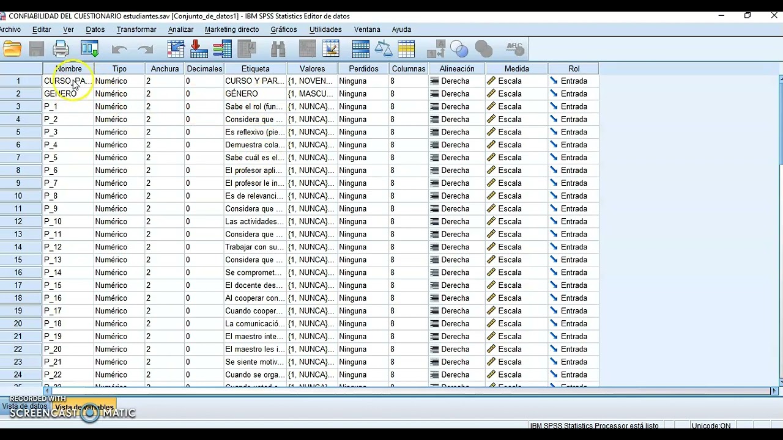783x440 pixels.
Task: Click the Etiqueta column header
Action: click(x=255, y=68)
